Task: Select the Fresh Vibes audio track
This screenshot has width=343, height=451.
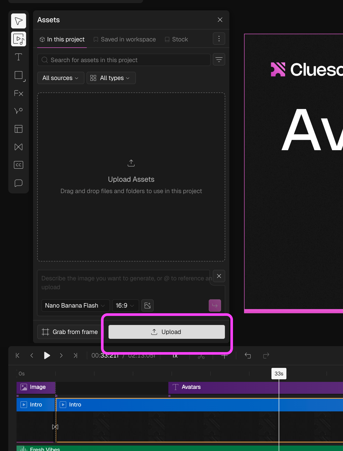Action: [x=180, y=448]
